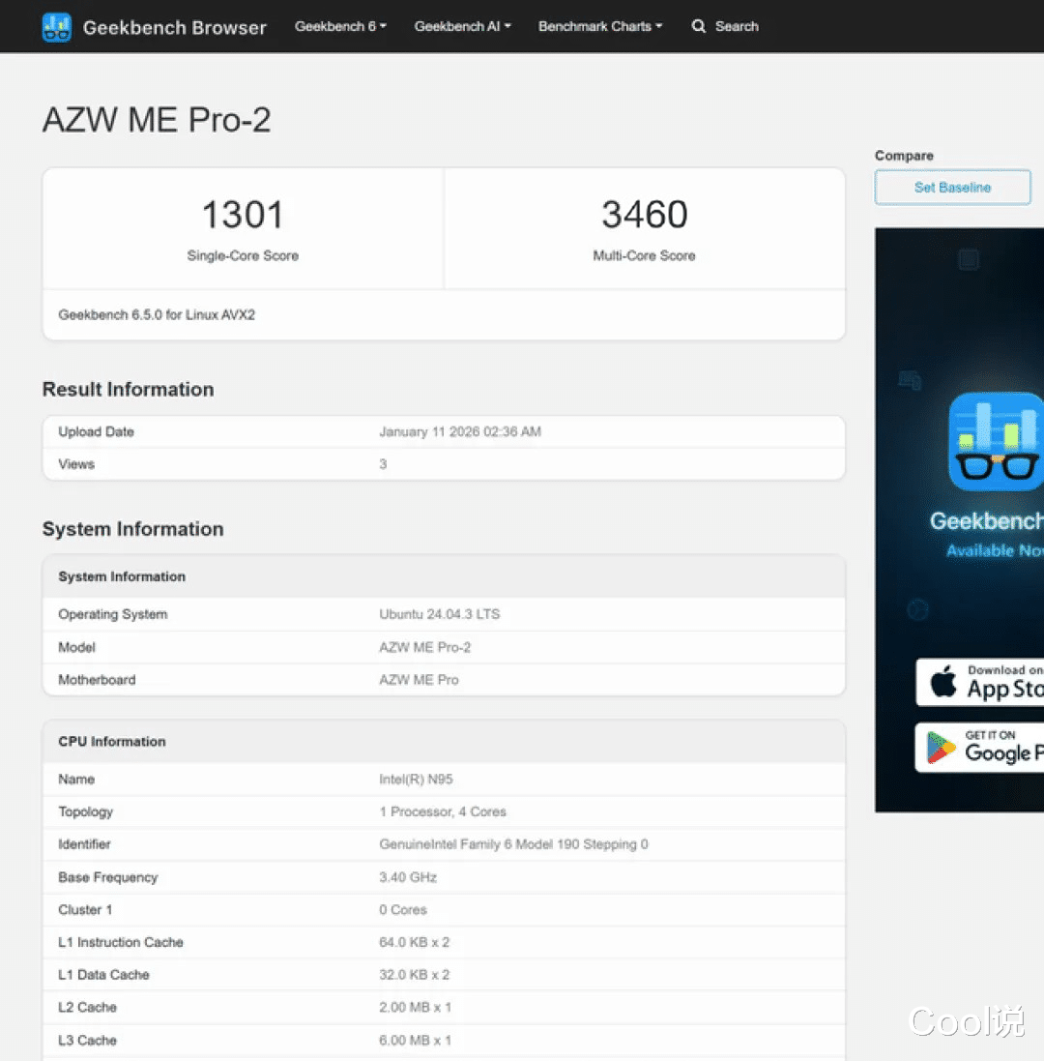Click the Apple logo in App Store badge
The image size is (1044, 1061).
coord(943,682)
